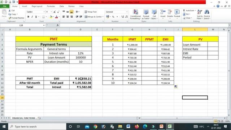Select the EMI value cell ₹ 10,558.21

(x=80, y=79)
